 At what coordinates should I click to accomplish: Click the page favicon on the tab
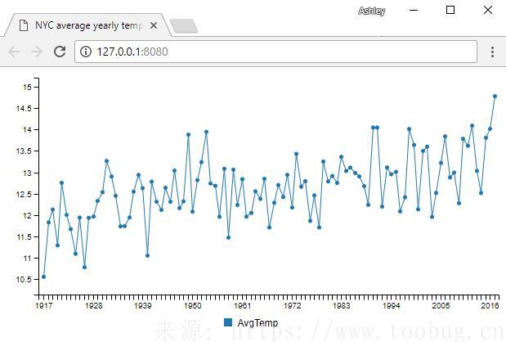point(23,25)
